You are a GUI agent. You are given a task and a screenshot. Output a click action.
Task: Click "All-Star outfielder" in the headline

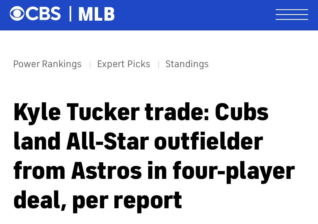coord(164,142)
